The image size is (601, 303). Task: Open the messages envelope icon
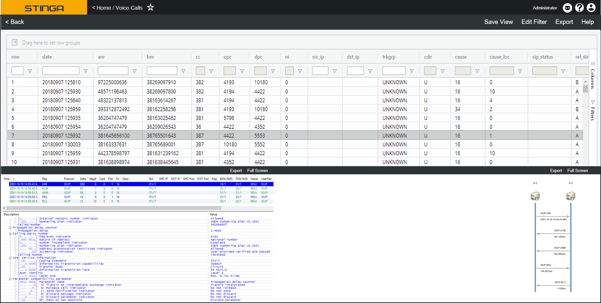pos(567,8)
